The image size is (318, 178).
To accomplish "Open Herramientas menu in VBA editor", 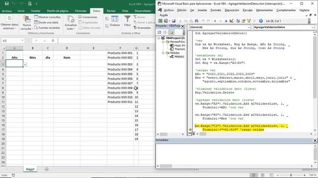I will coord(264,10).
